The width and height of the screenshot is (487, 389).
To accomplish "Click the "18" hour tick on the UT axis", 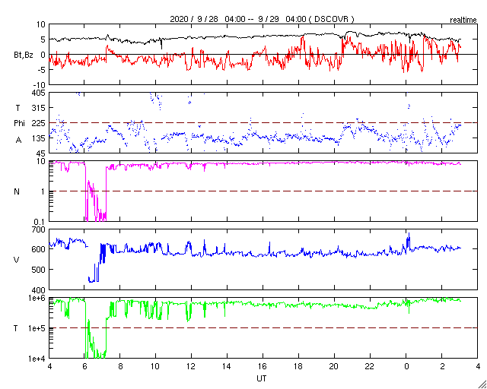I will (x=299, y=367).
